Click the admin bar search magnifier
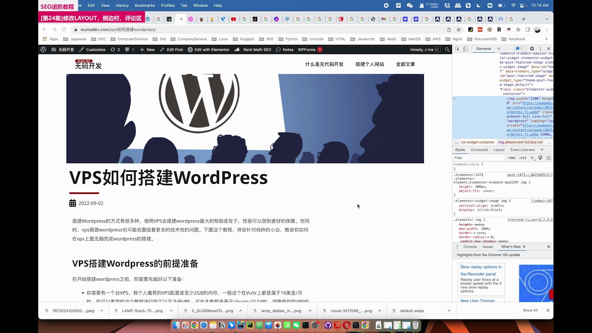 [447, 49]
